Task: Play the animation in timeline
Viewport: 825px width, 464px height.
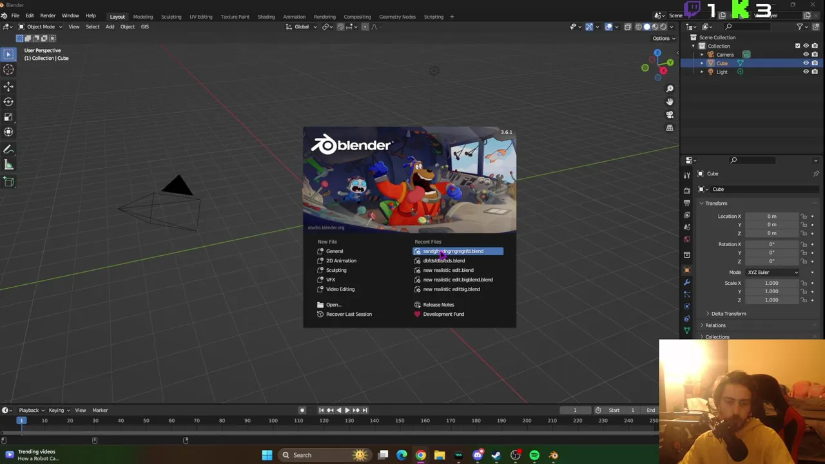Action: 347,411
